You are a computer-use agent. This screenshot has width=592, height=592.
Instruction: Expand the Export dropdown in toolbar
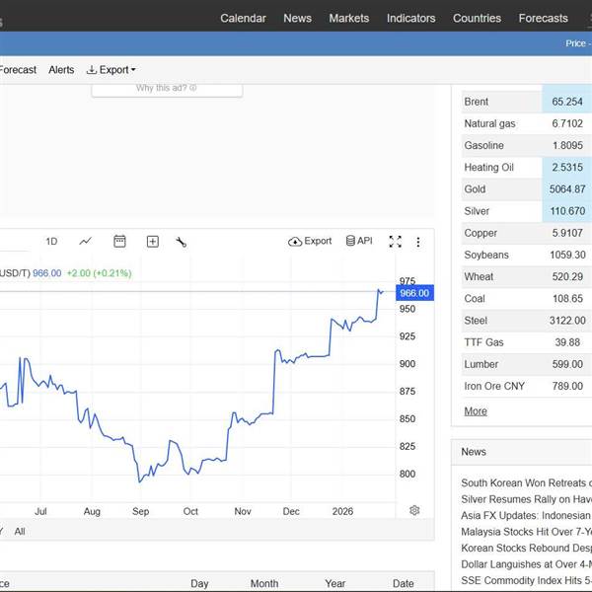111,70
